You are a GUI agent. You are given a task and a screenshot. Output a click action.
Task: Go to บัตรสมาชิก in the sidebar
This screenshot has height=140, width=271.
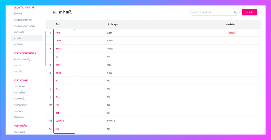[18, 117]
